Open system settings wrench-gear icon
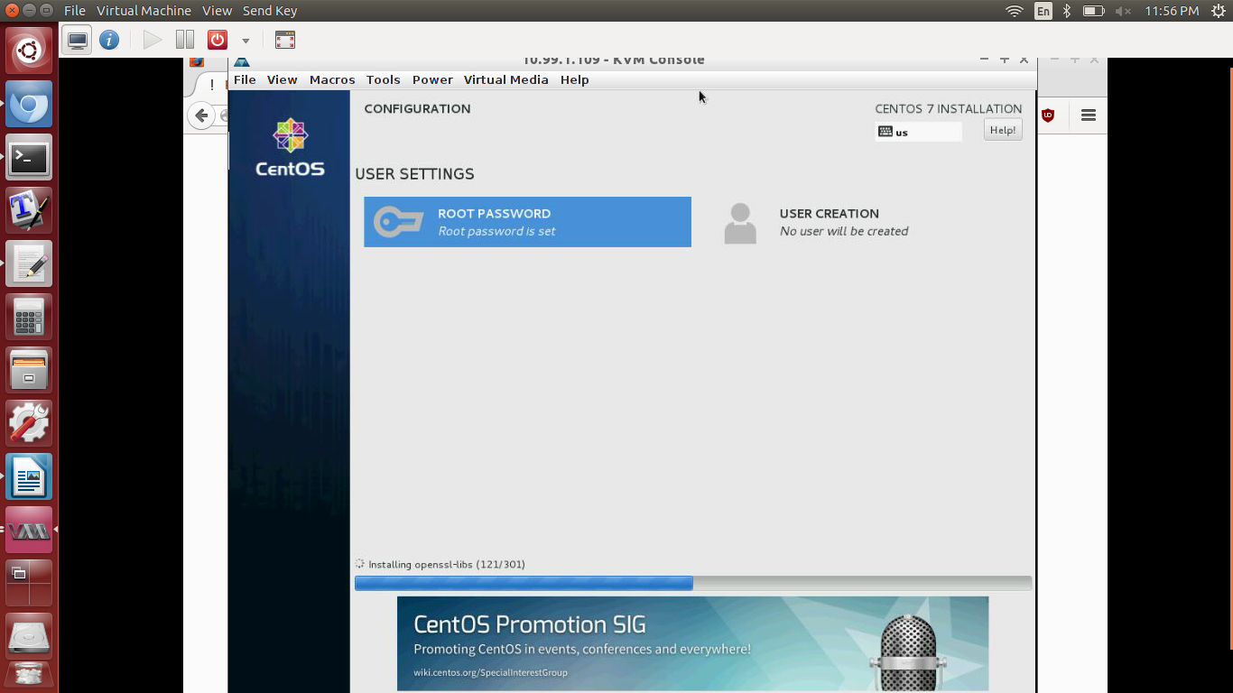The width and height of the screenshot is (1233, 693). coord(29,423)
